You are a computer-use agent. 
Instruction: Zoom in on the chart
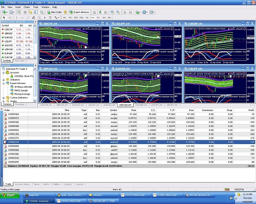pyautogui.click(x=112, y=12)
